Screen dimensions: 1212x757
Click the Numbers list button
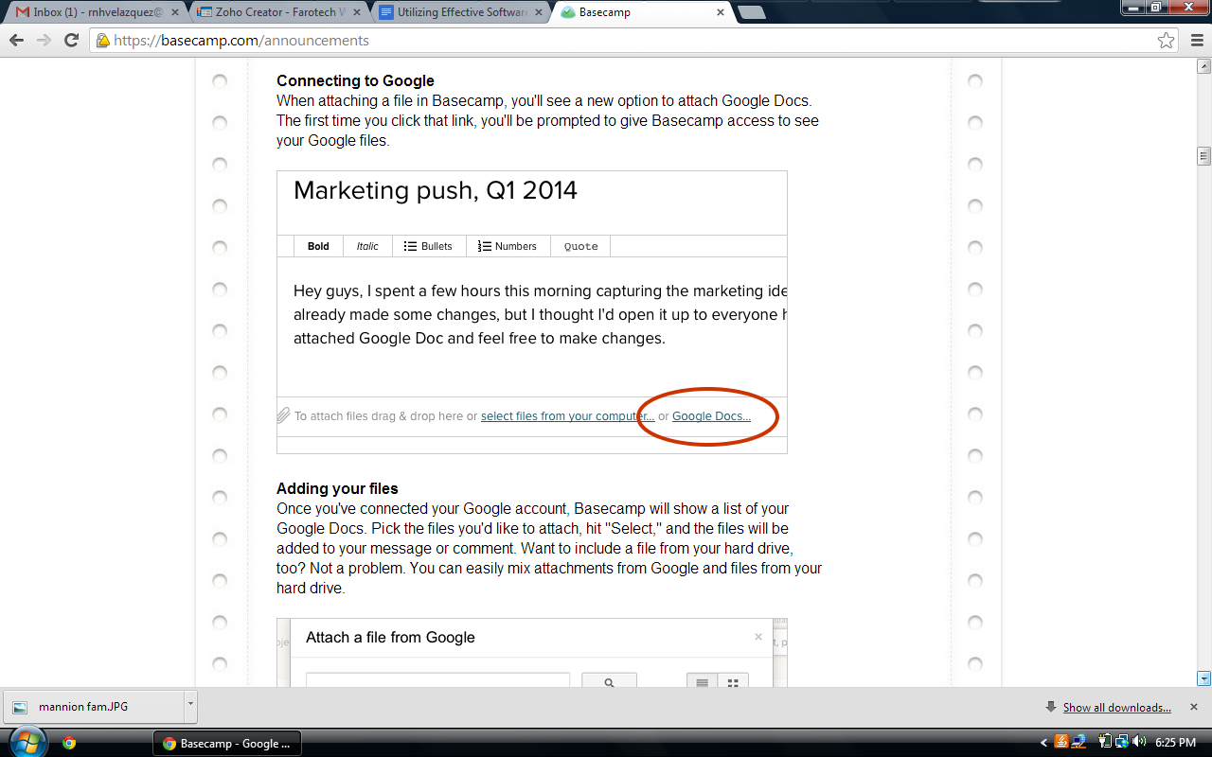508,246
